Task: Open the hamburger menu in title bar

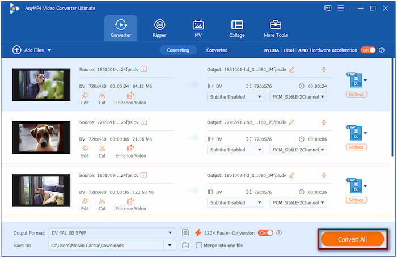Action: point(341,8)
